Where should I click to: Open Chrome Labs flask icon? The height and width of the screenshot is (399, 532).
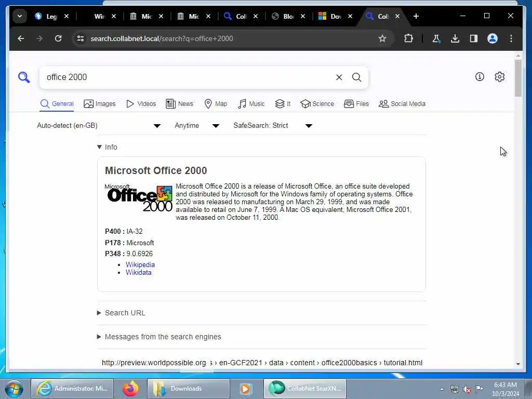(436, 38)
